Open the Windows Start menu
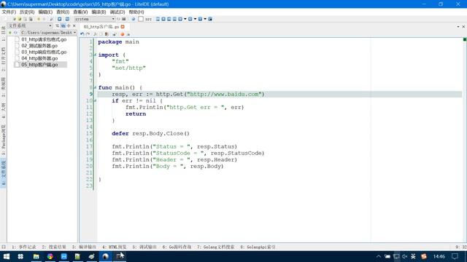This screenshot has height=262, width=467. coord(7,256)
